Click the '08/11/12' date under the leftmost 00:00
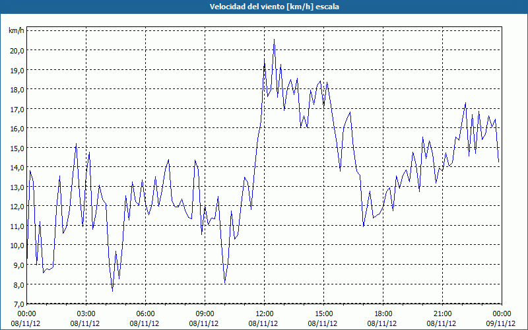The image size is (528, 330). coord(26,323)
